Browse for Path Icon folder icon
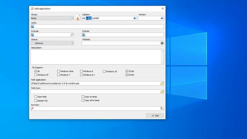The height and width of the screenshot is (139, 247). coord(162,92)
